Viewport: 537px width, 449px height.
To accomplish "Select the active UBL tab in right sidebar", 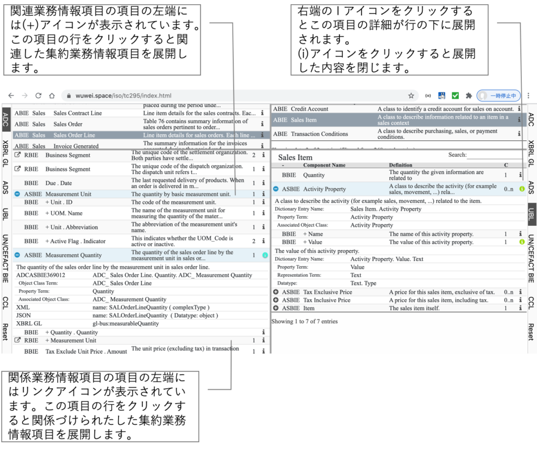I will pos(531,214).
